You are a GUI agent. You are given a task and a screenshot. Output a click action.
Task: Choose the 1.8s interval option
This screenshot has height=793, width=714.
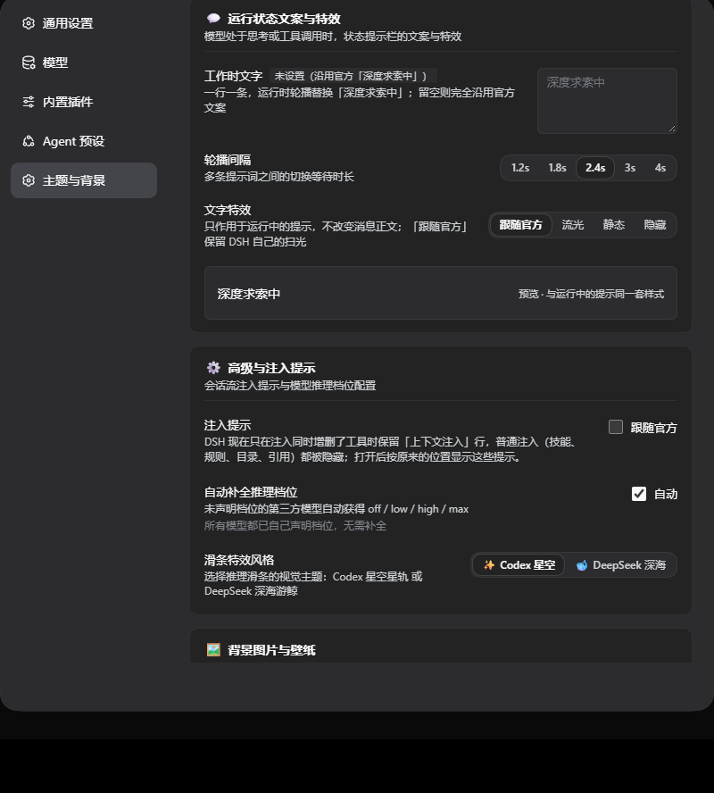pos(557,168)
